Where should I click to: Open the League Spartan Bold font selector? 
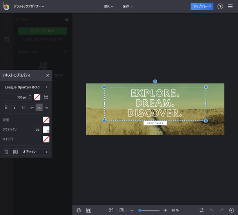click(26, 87)
